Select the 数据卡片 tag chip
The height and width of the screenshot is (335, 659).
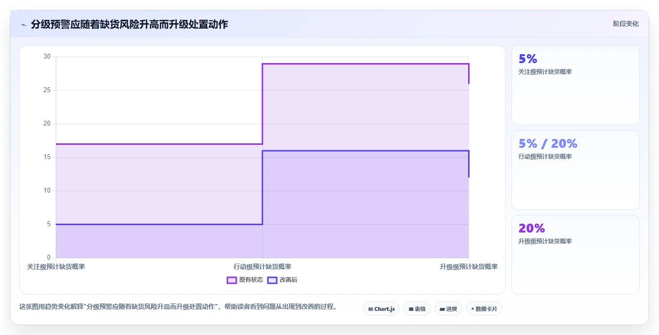click(x=484, y=309)
